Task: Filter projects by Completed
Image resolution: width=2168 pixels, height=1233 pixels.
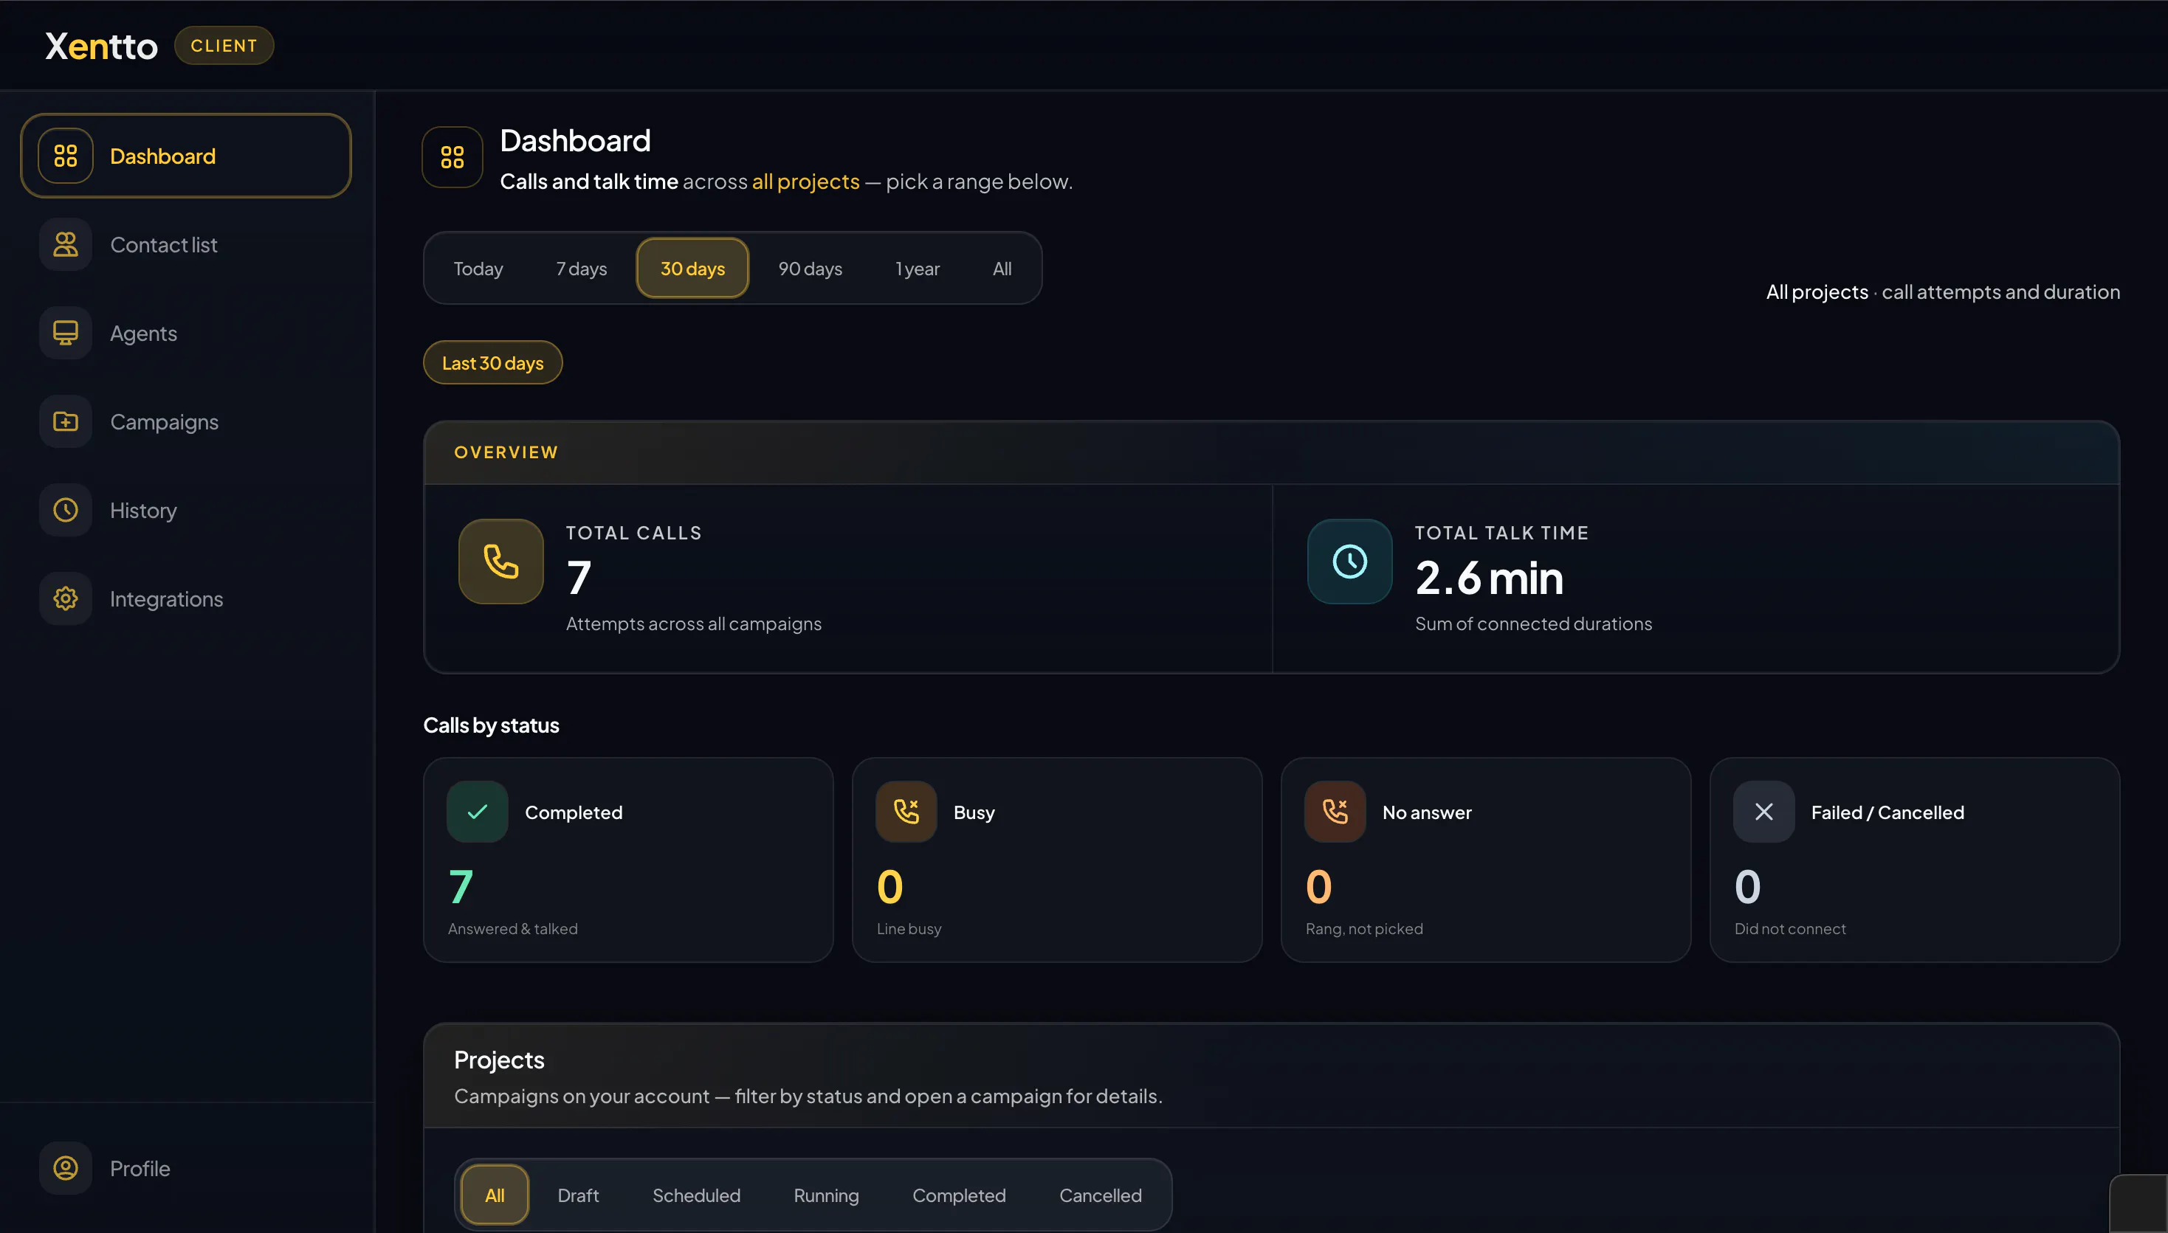Action: click(x=958, y=1195)
